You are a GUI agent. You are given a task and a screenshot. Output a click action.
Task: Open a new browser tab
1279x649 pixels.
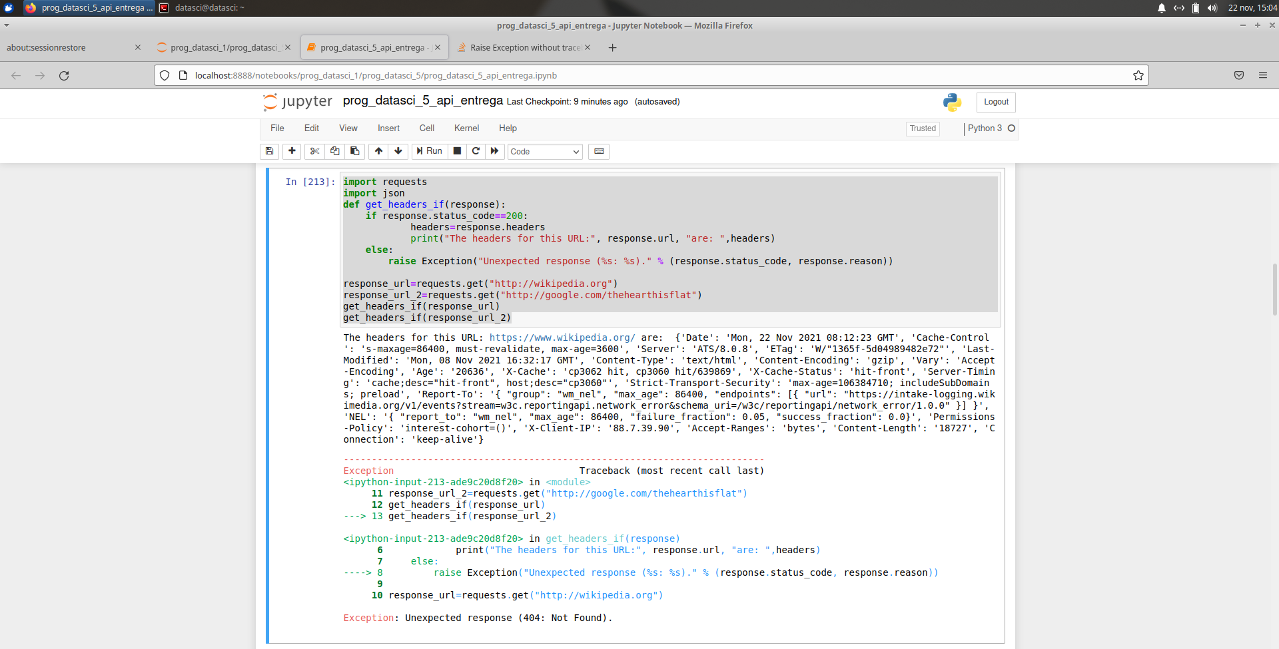(x=613, y=47)
